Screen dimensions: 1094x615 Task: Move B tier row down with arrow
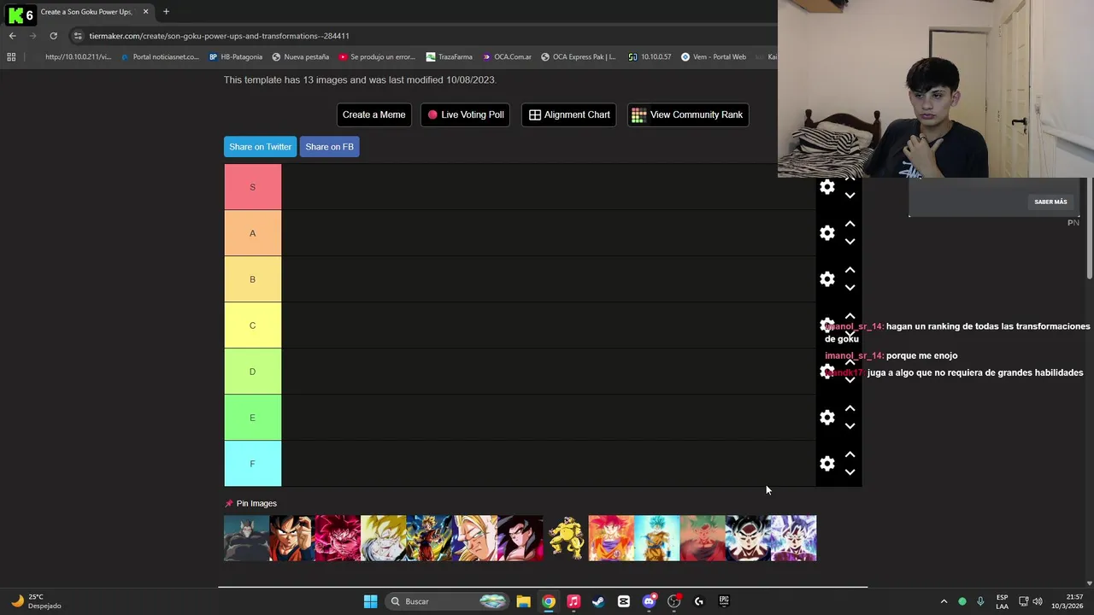pyautogui.click(x=850, y=288)
